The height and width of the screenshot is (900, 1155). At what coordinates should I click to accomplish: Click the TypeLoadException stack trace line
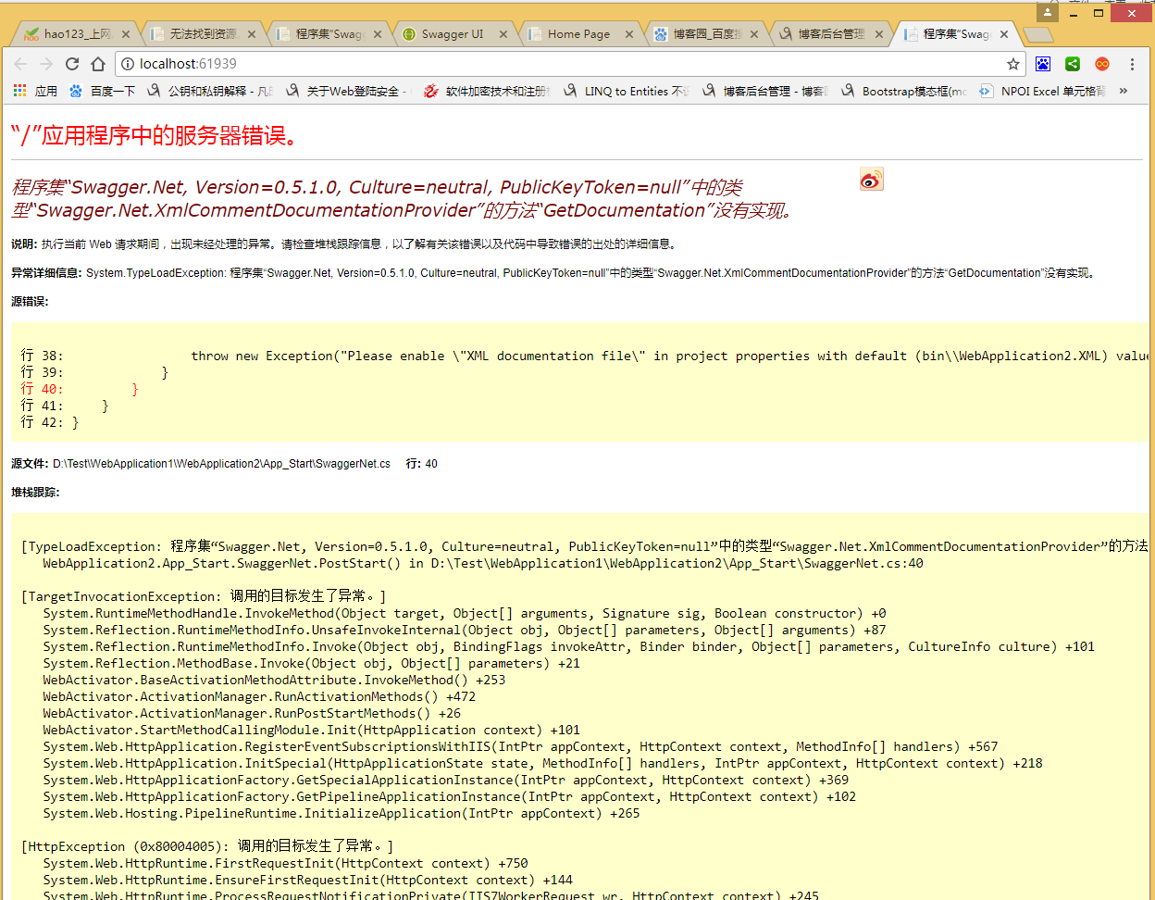583,546
